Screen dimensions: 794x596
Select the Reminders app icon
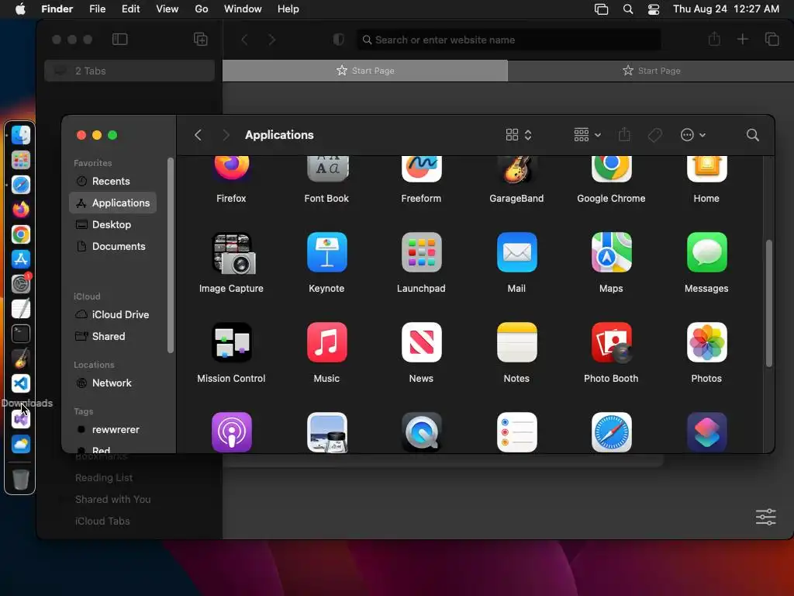516,432
